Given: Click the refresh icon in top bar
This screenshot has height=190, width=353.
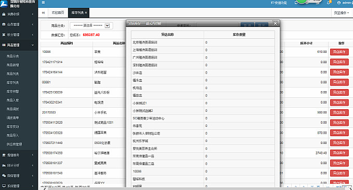Looking at the screenshot, I should (x=296, y=3).
